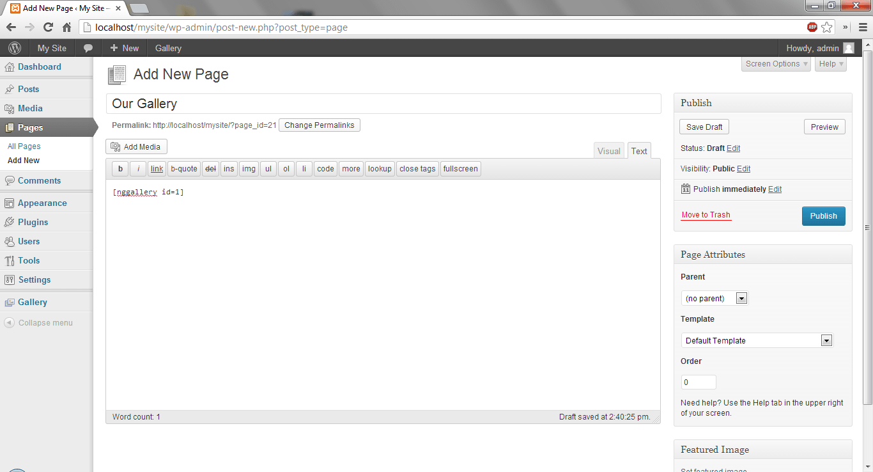Toggle bold with the b button

coord(120,169)
